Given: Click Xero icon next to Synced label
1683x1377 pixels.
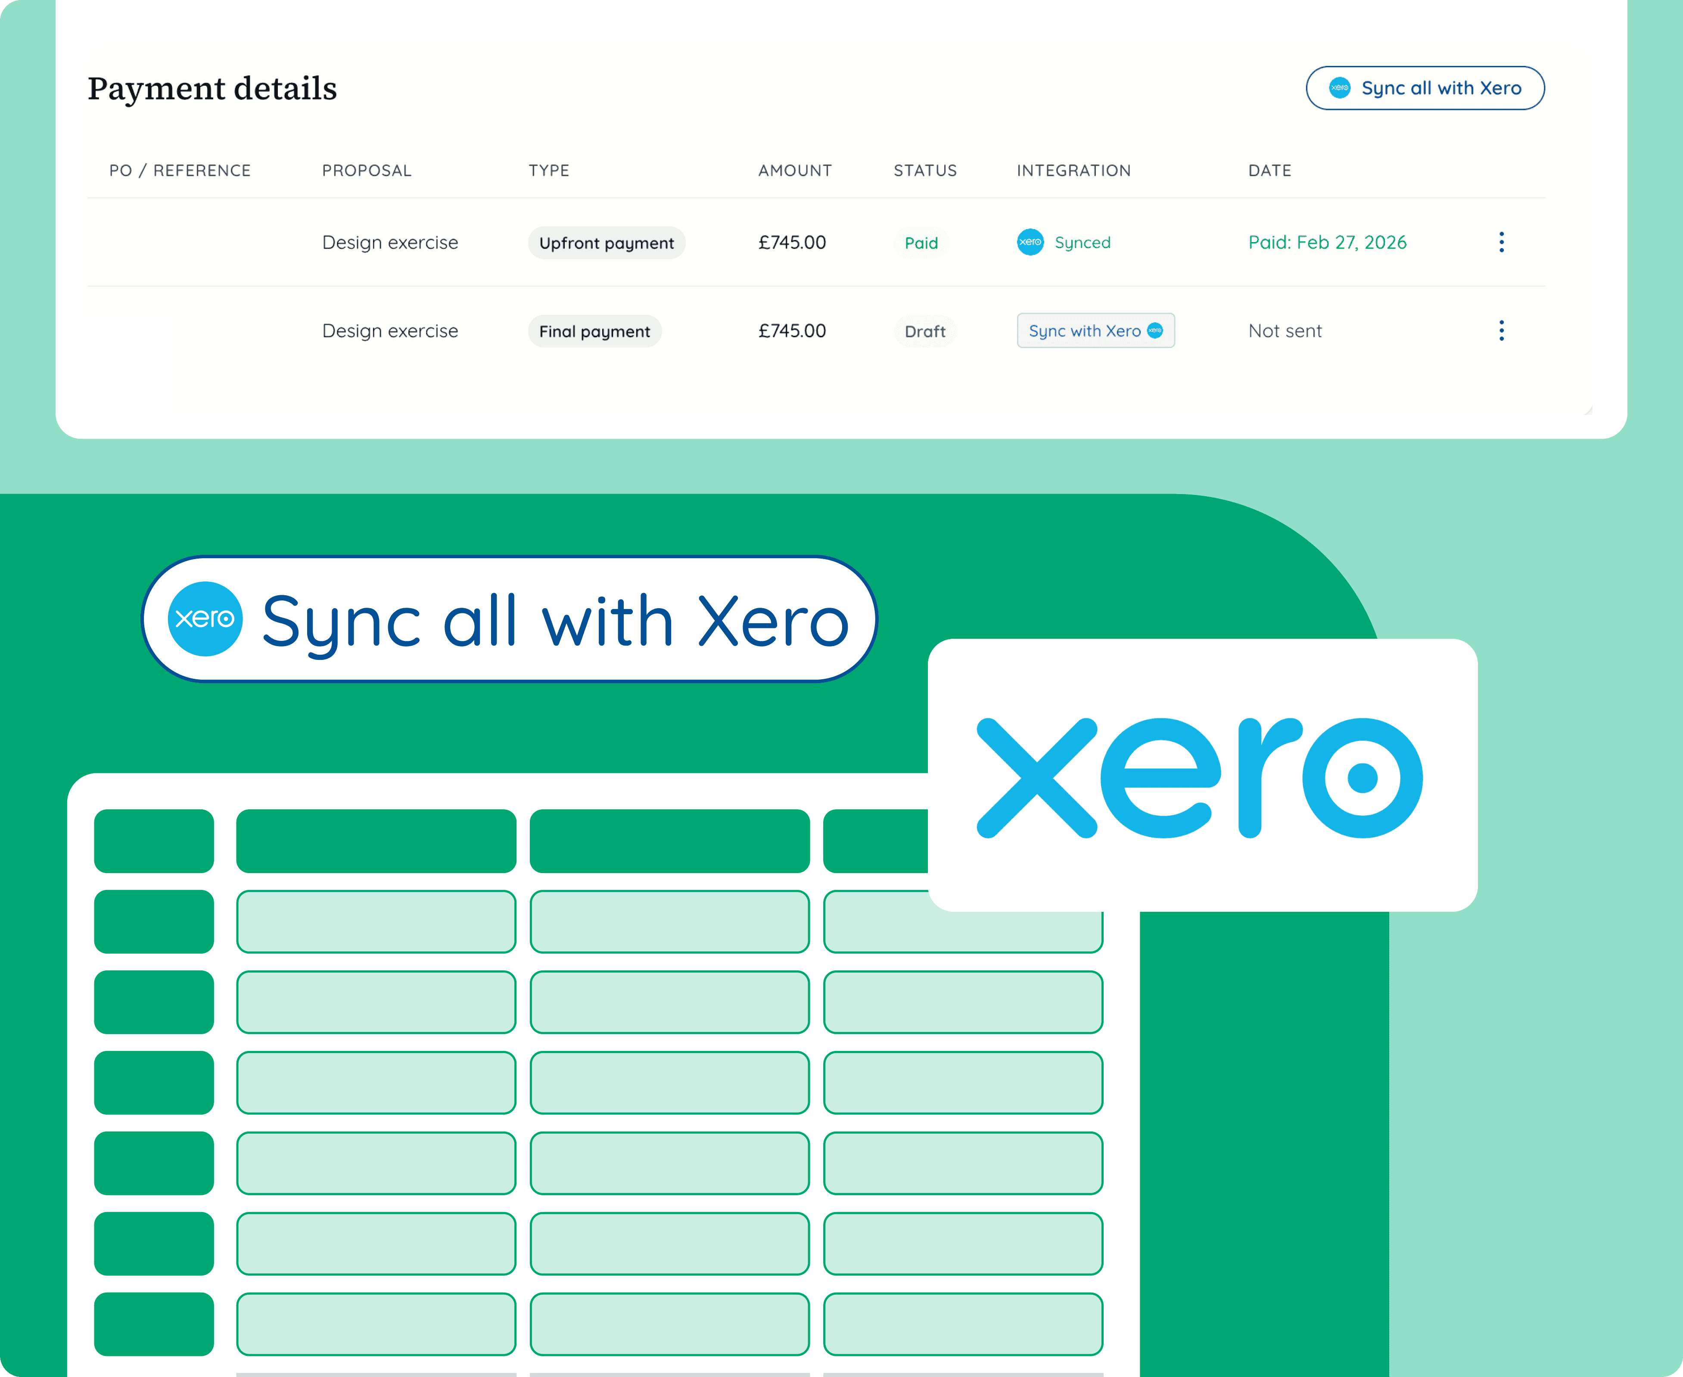Looking at the screenshot, I should [1030, 242].
